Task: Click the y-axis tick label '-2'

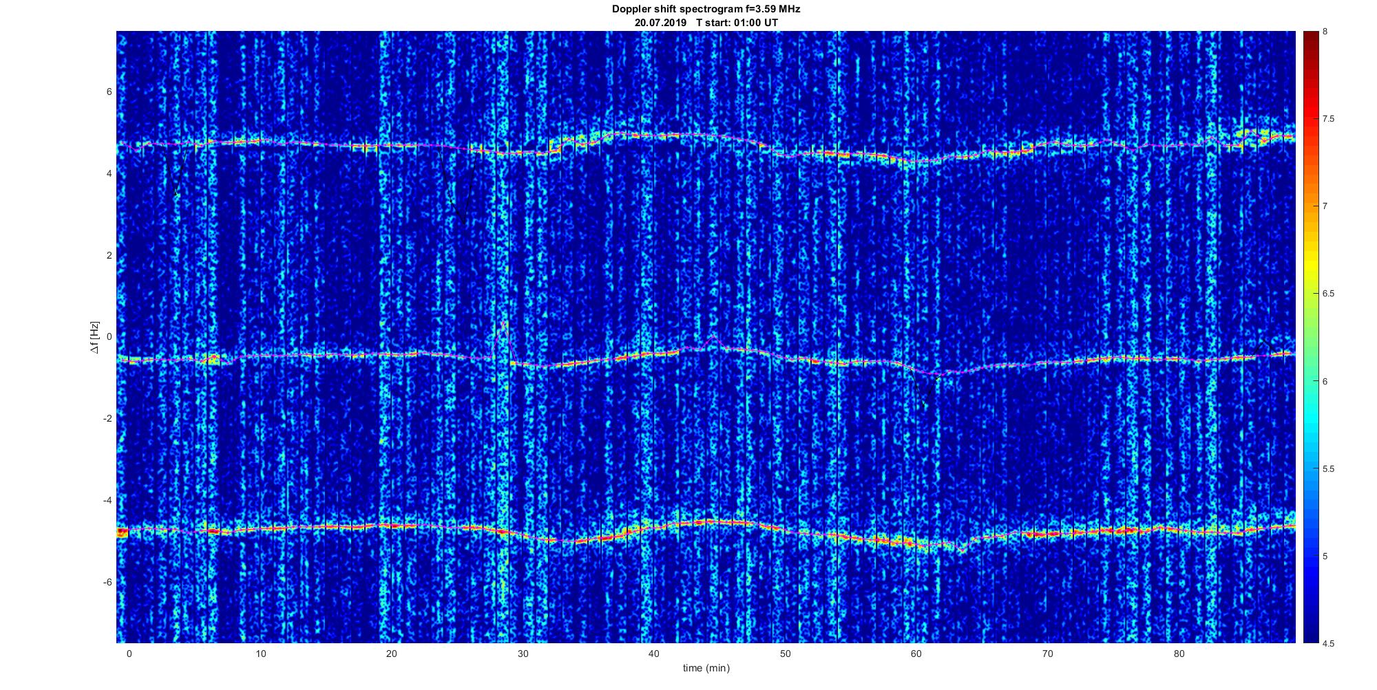Action: [107, 418]
